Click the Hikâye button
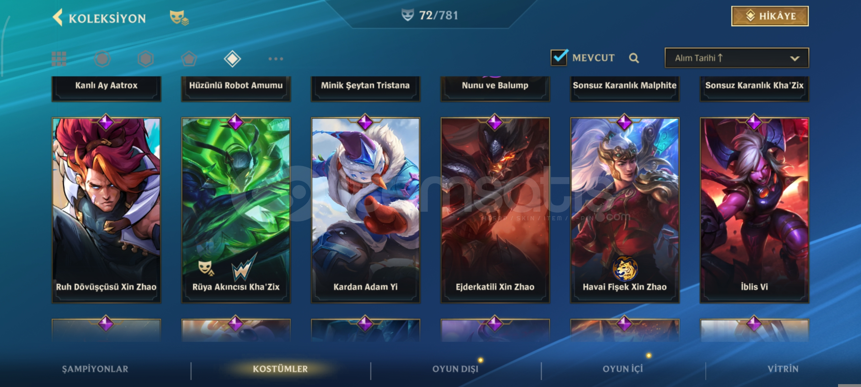 tap(770, 16)
